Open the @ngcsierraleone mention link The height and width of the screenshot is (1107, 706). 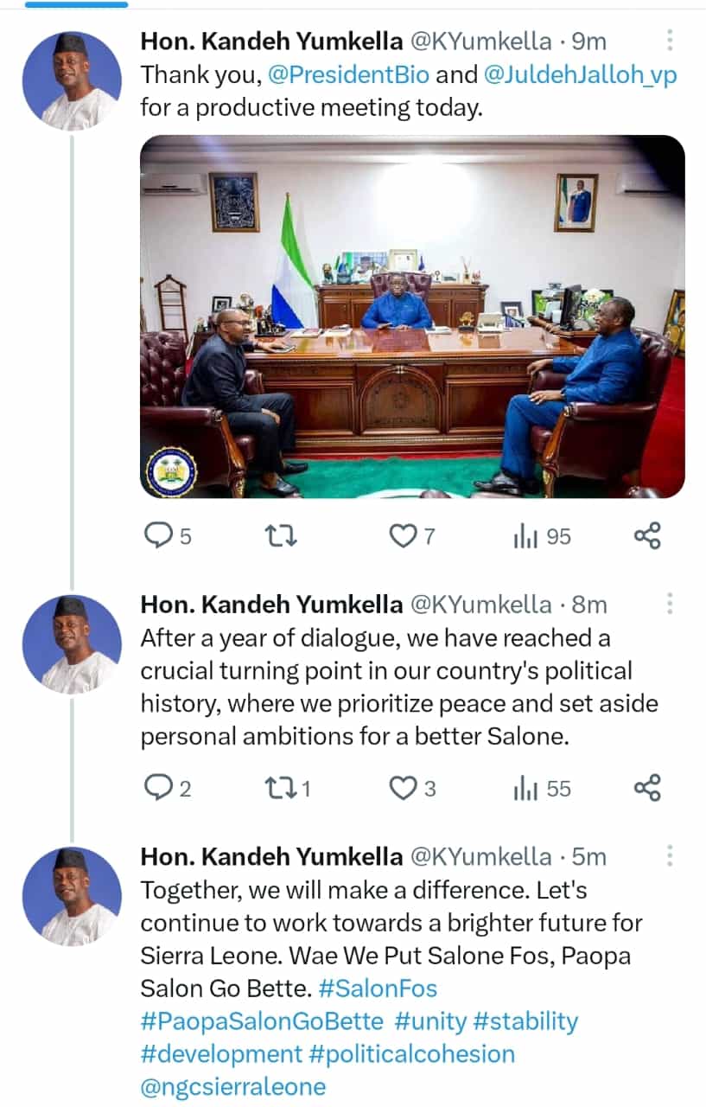(233, 1087)
